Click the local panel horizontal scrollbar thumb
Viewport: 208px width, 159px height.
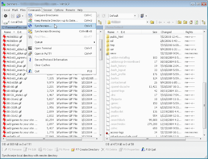pos(44,139)
